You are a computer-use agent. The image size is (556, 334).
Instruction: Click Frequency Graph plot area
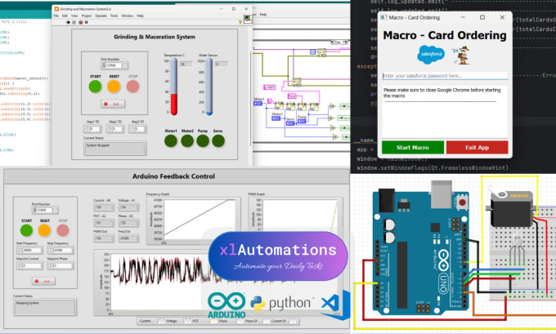tap(200, 219)
